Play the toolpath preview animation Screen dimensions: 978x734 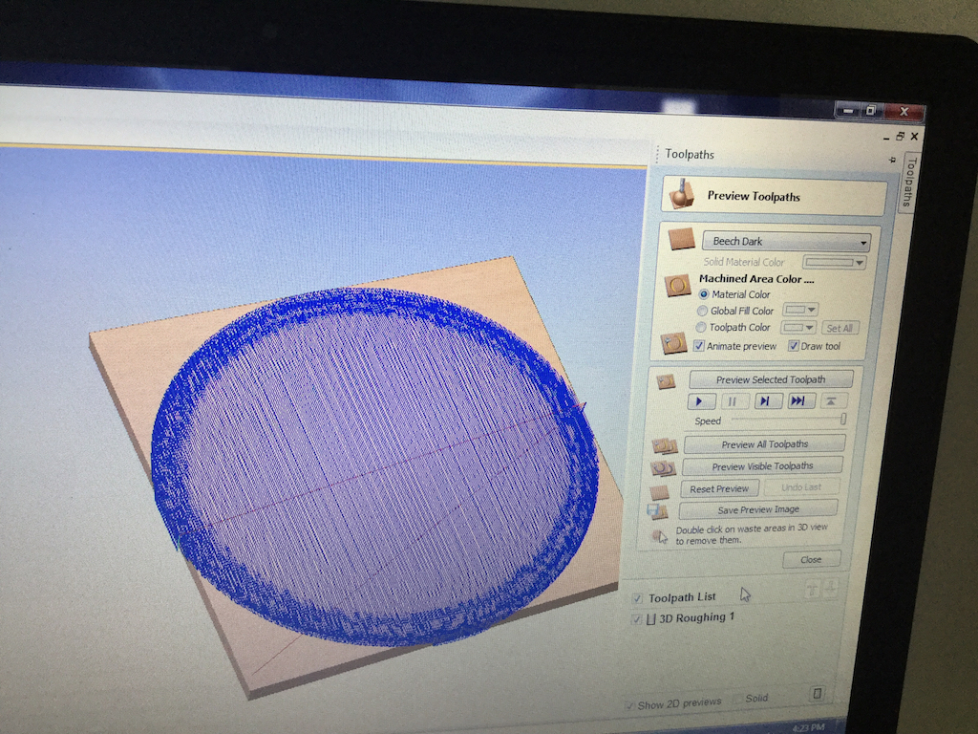[x=702, y=401]
